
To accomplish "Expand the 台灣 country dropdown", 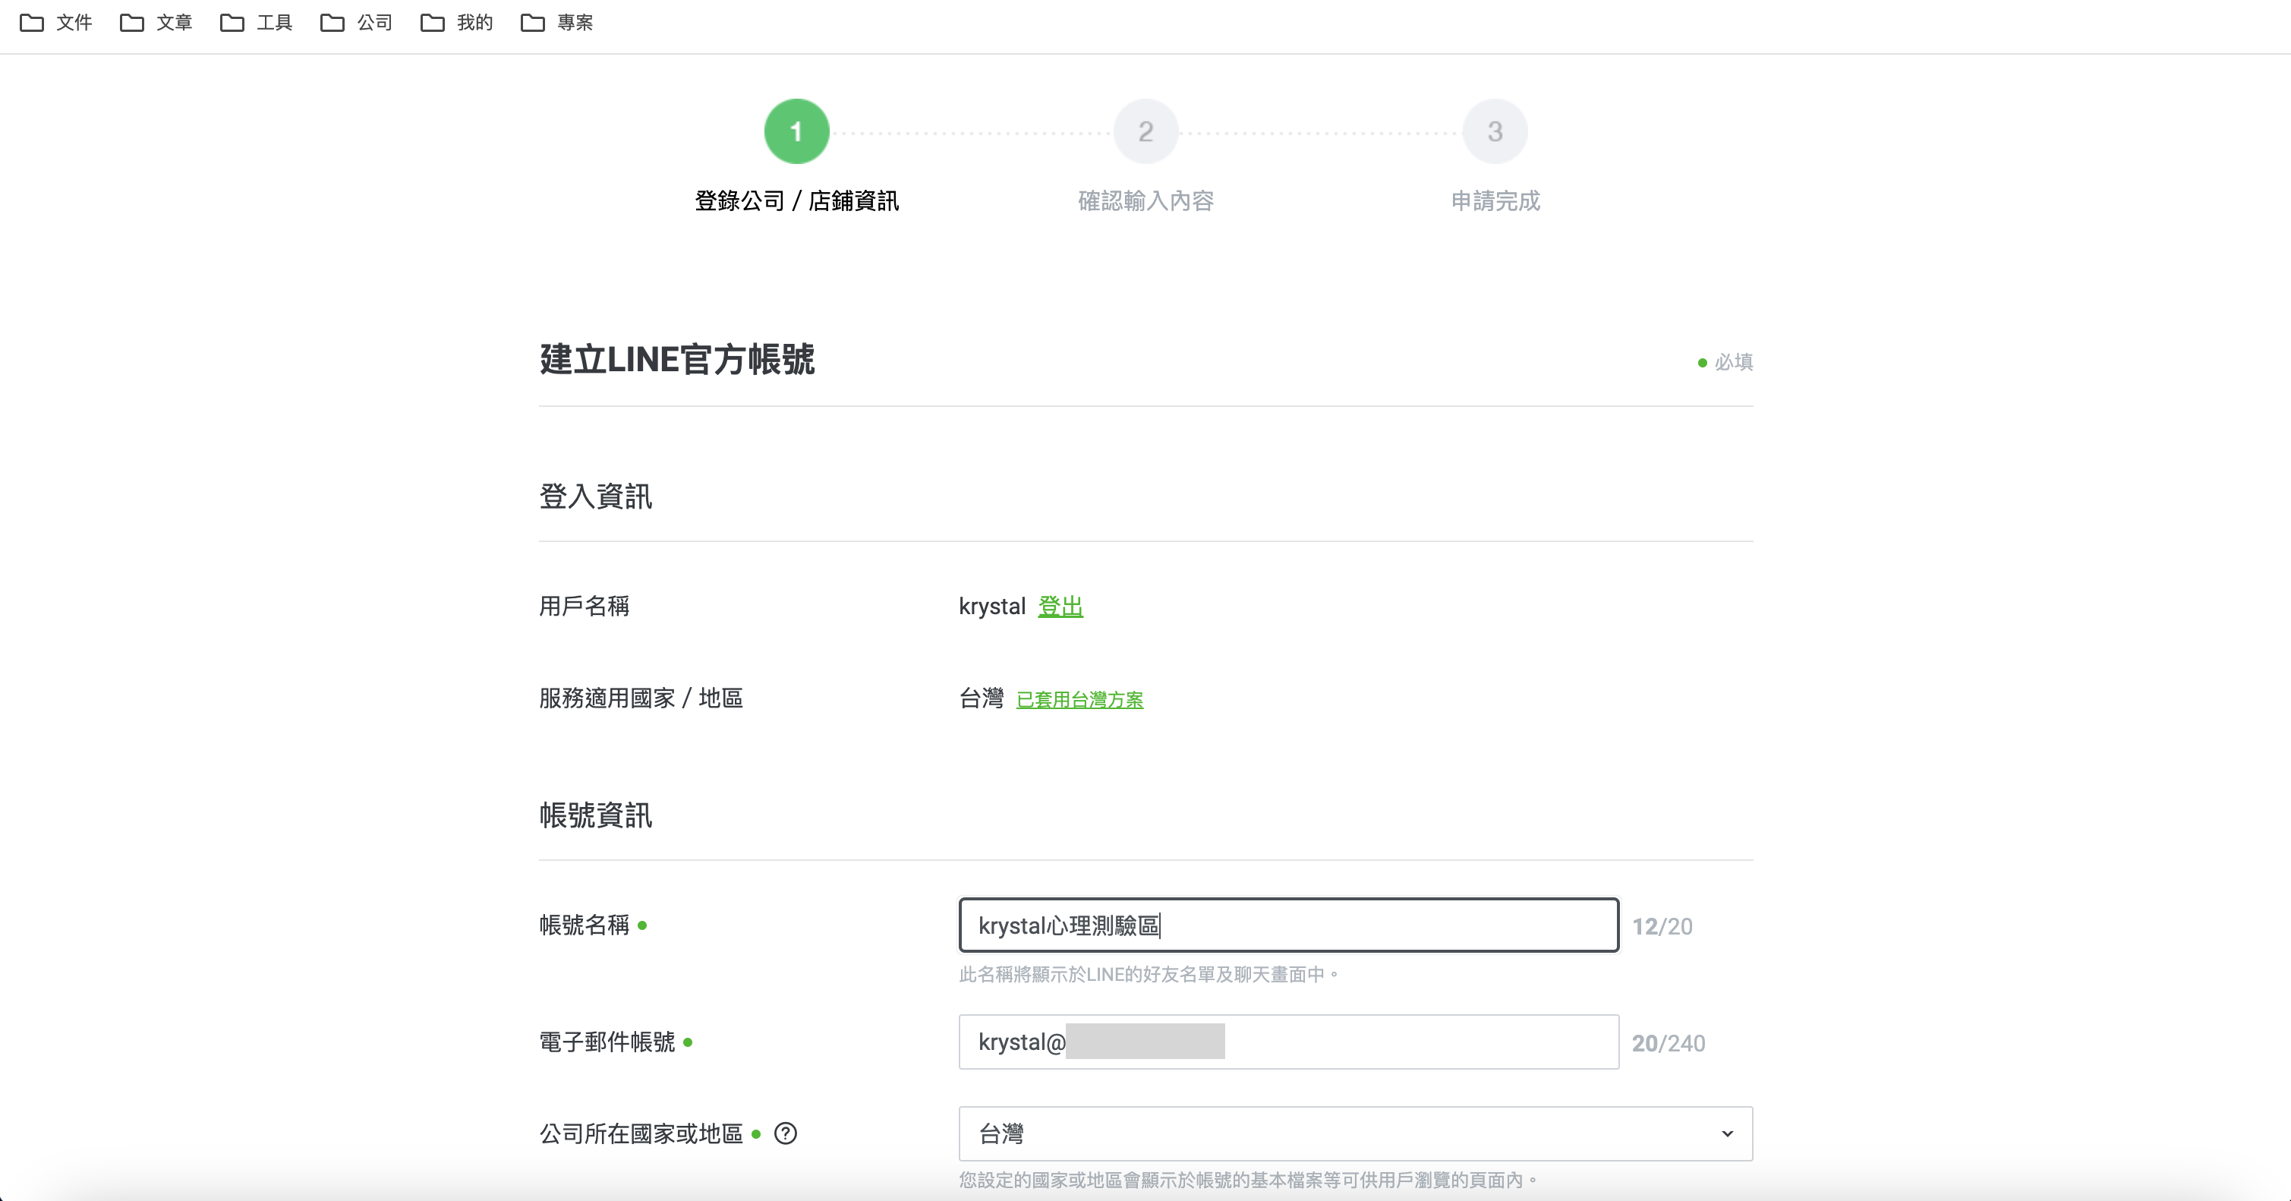I will coord(1355,1133).
